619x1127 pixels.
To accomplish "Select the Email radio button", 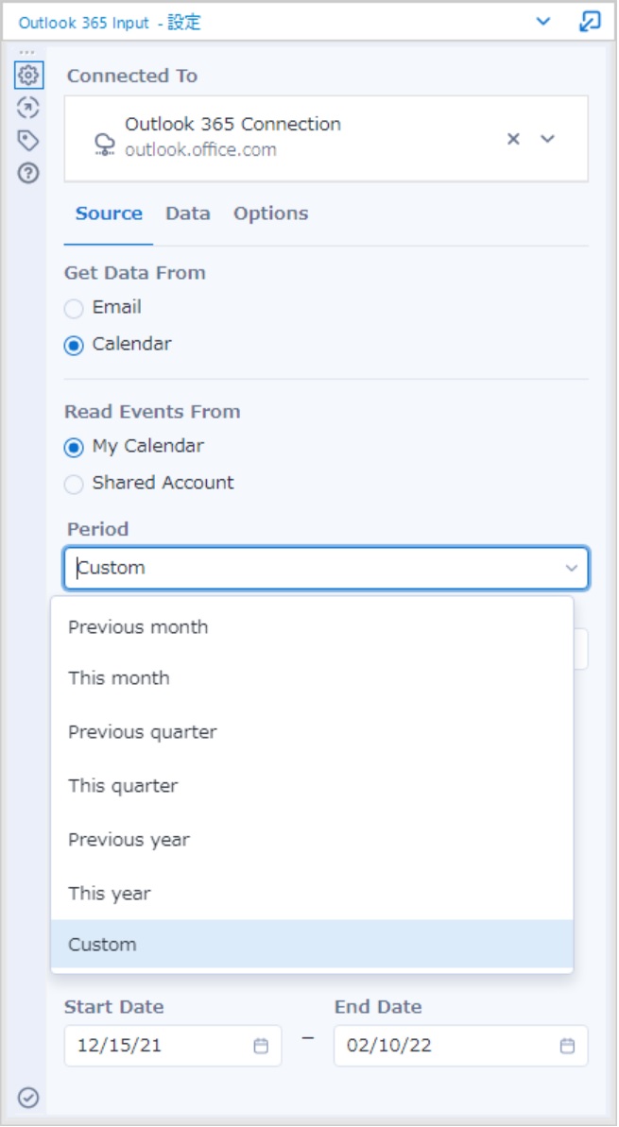I will [74, 308].
